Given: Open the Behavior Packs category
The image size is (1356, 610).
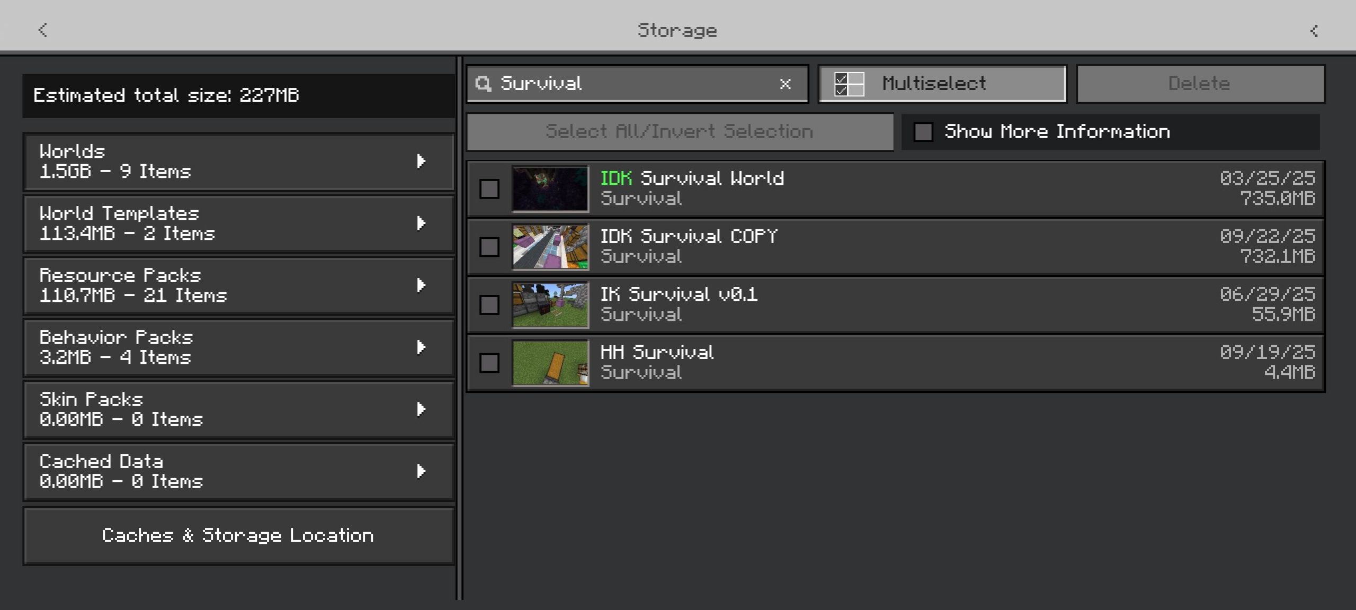Looking at the screenshot, I should click(238, 347).
